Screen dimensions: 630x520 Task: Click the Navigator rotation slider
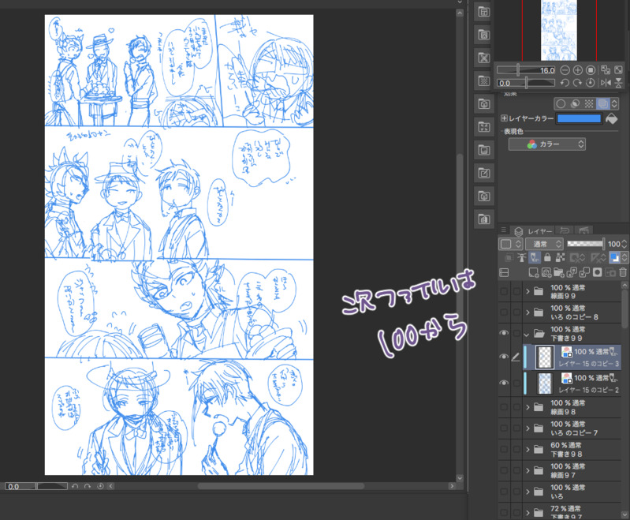click(x=526, y=83)
